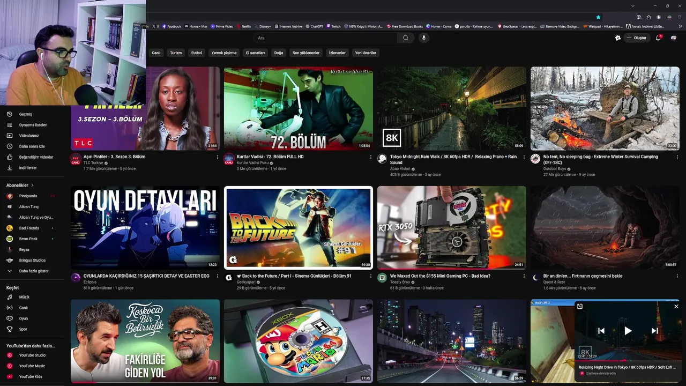
Task: Select the Yemek pişirme chip
Action: [x=224, y=53]
